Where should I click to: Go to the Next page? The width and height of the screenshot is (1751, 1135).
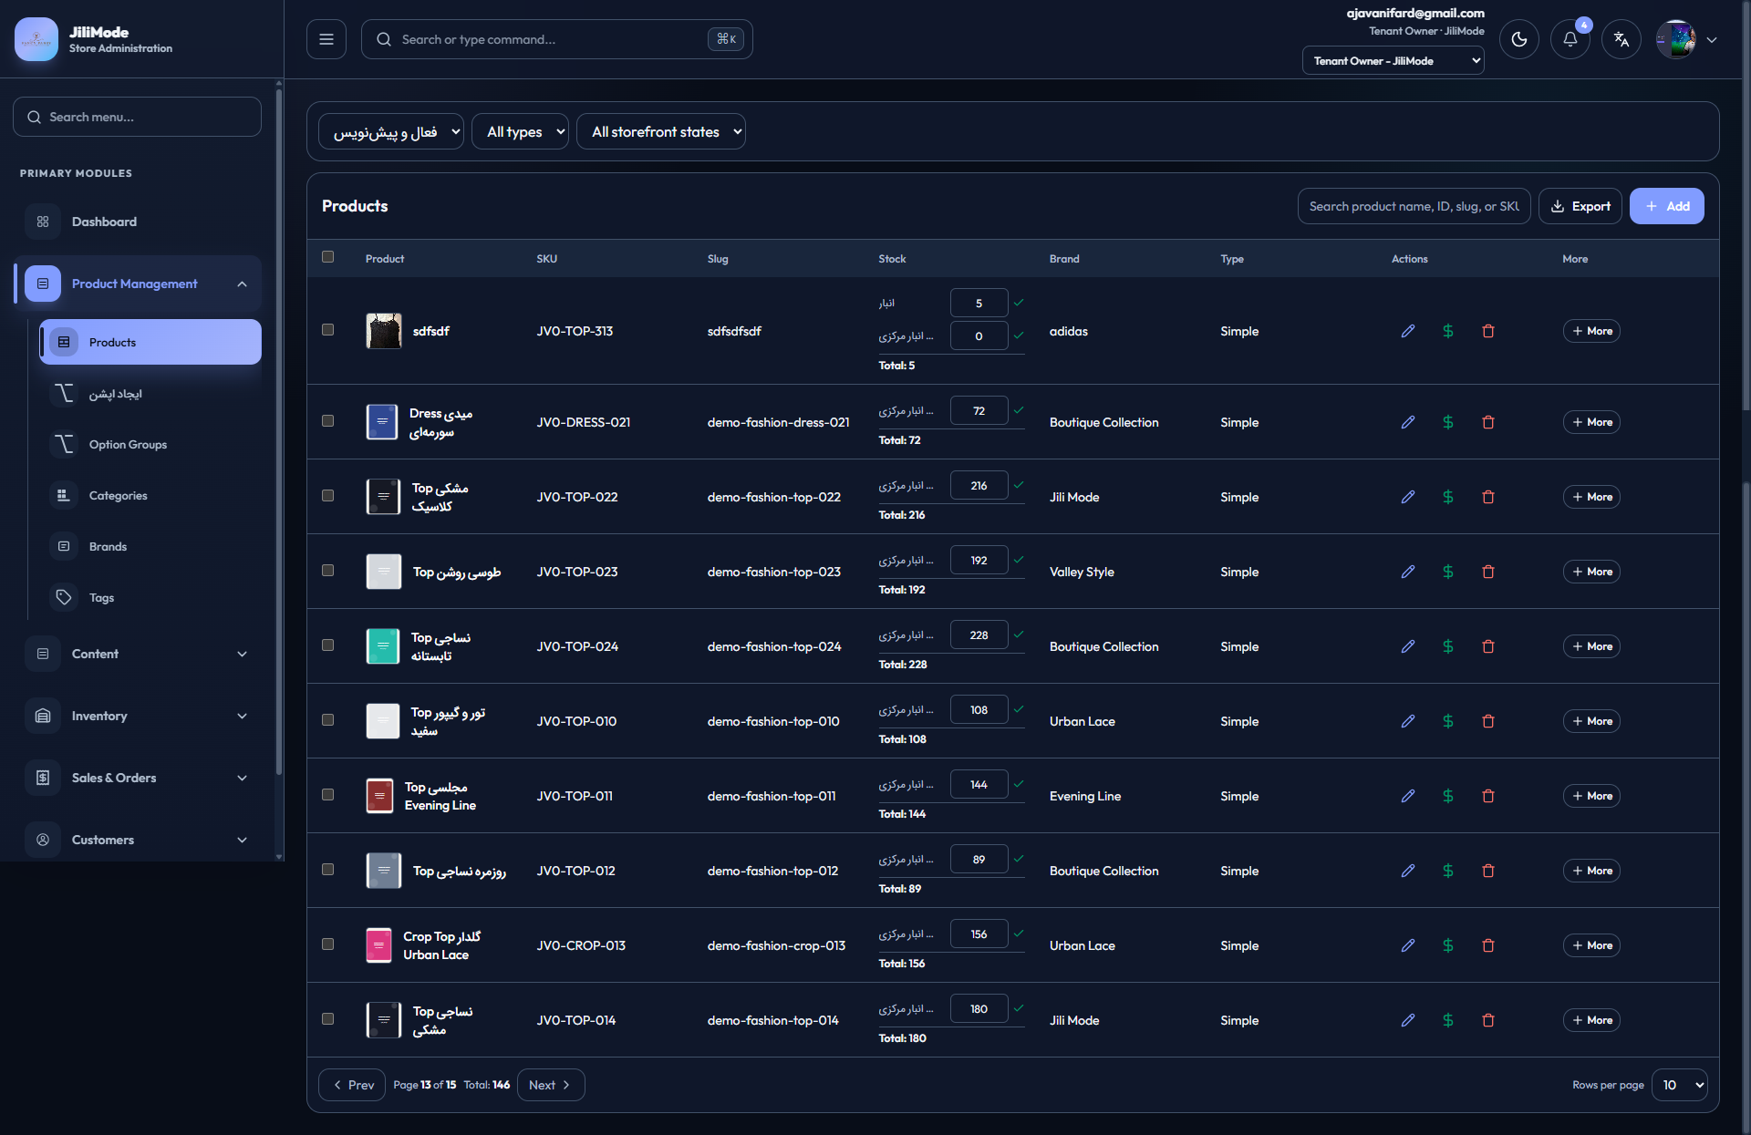(551, 1085)
